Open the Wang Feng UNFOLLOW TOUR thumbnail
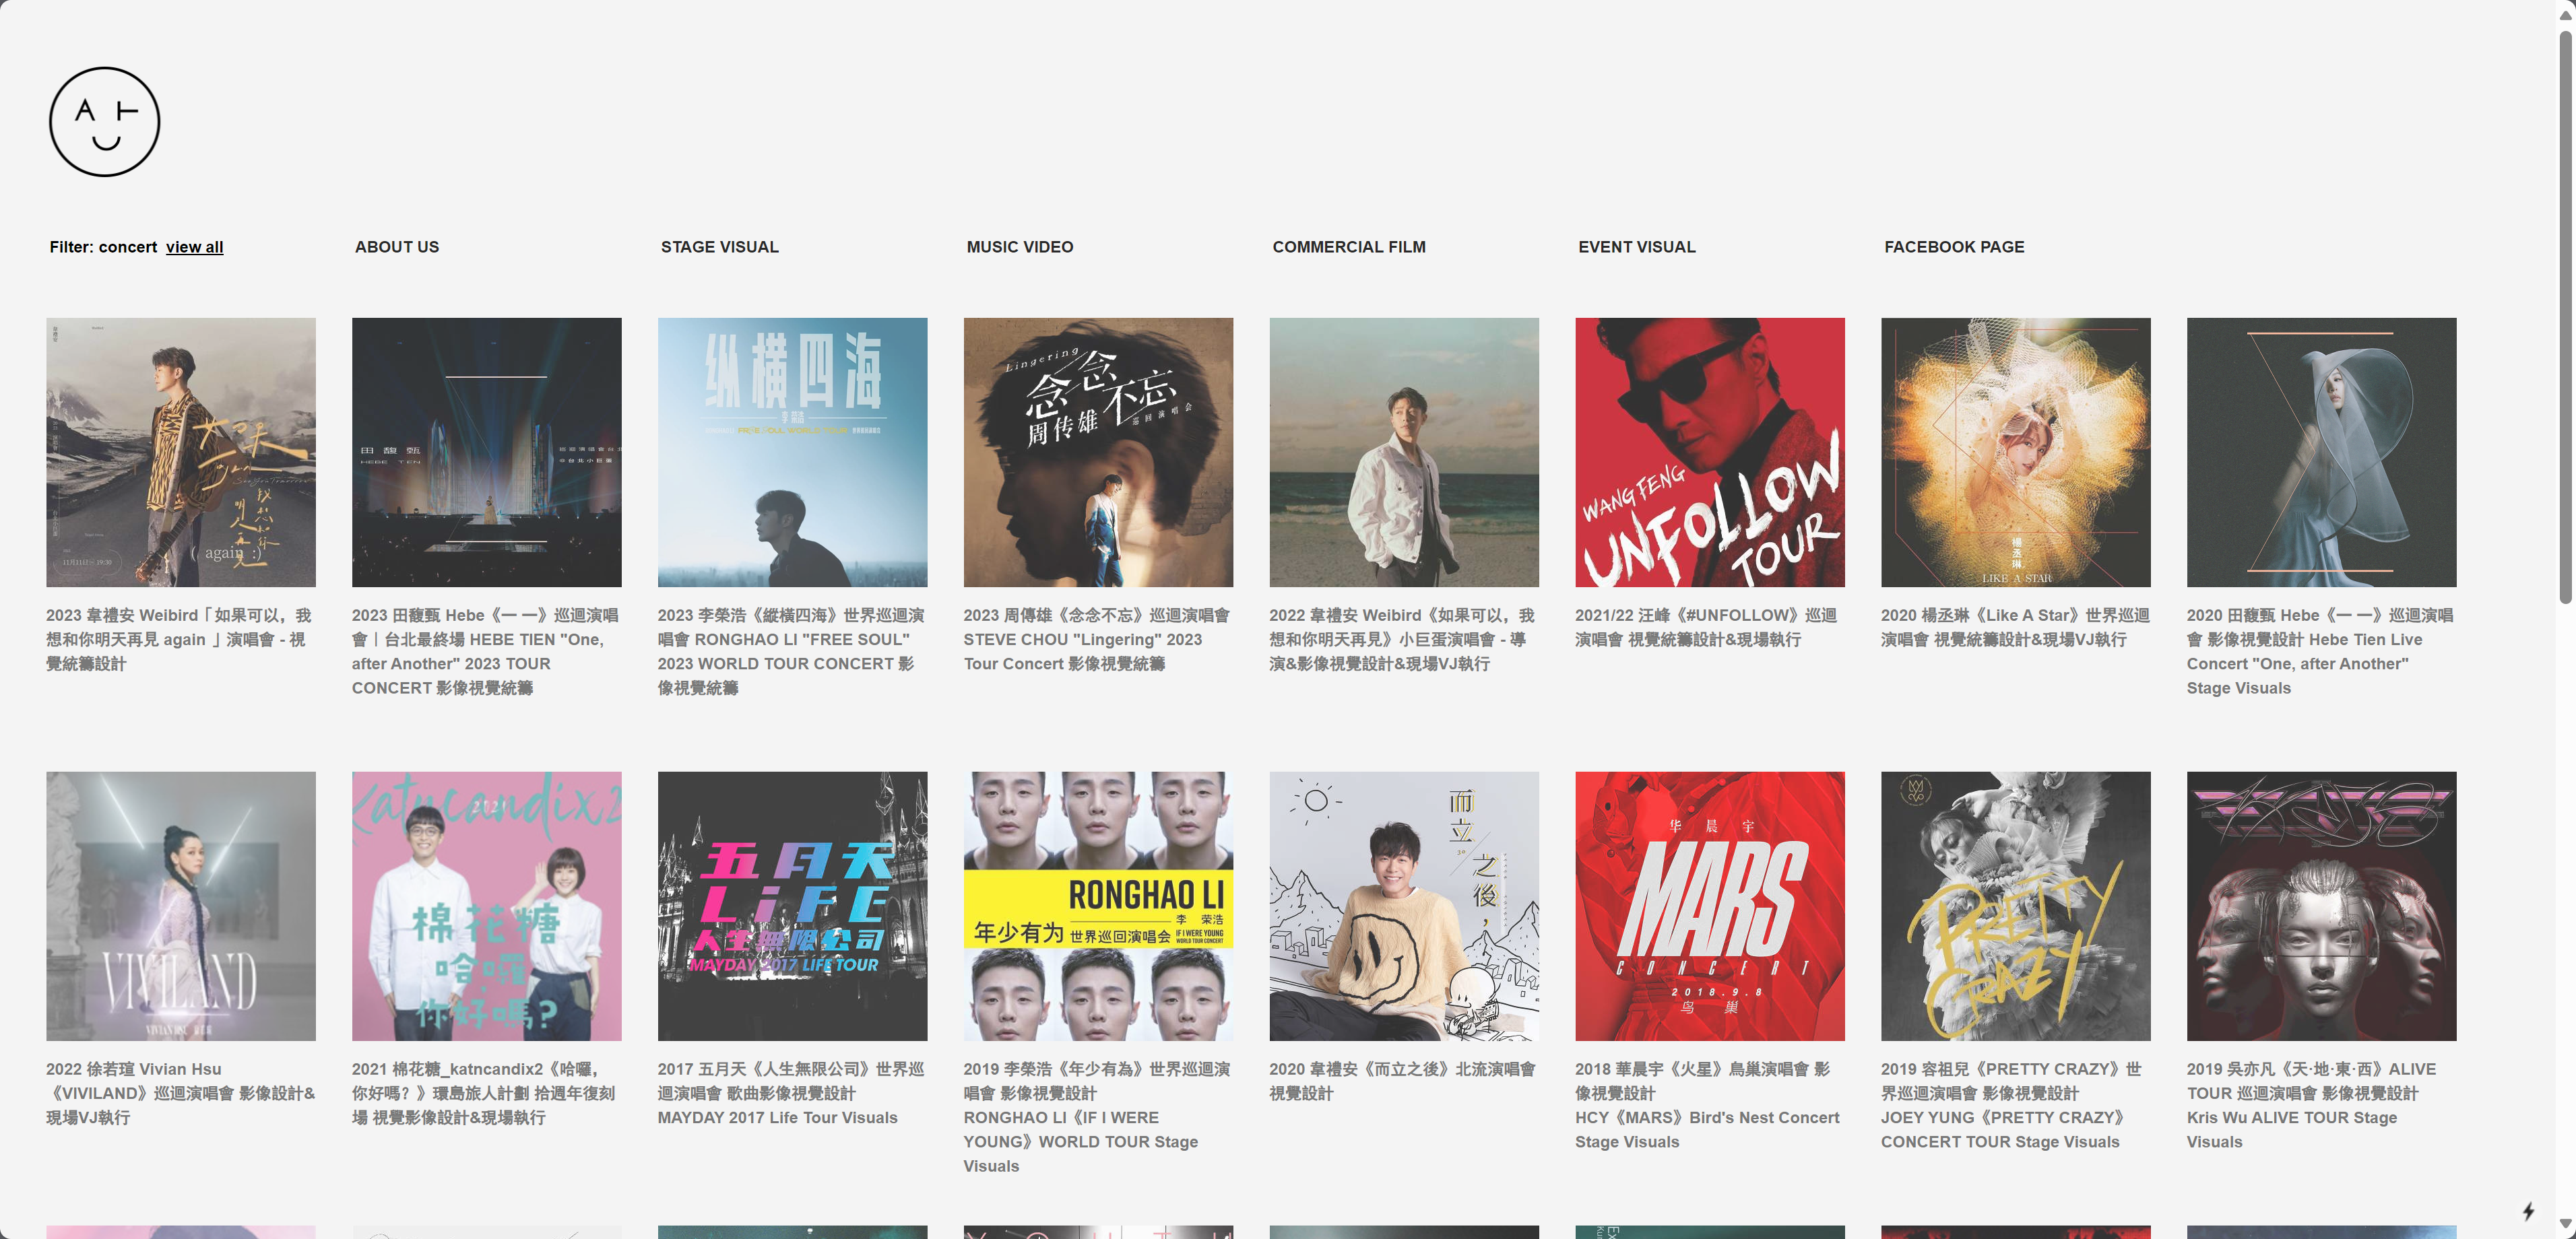The width and height of the screenshot is (2576, 1239). (x=1709, y=452)
